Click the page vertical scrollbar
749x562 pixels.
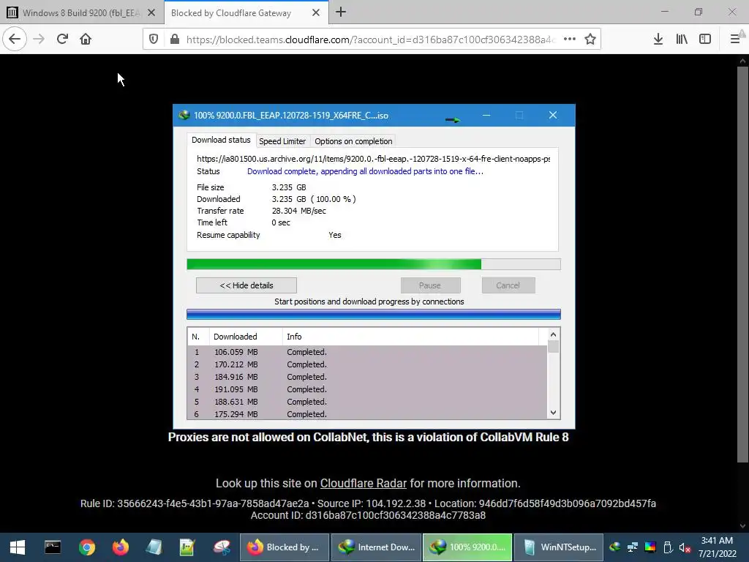click(742, 264)
